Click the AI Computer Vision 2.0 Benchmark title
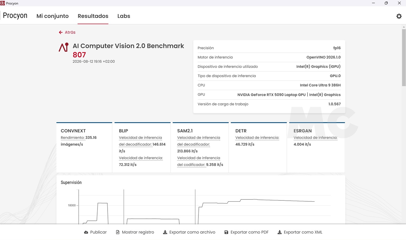406x240 pixels. coord(128,46)
